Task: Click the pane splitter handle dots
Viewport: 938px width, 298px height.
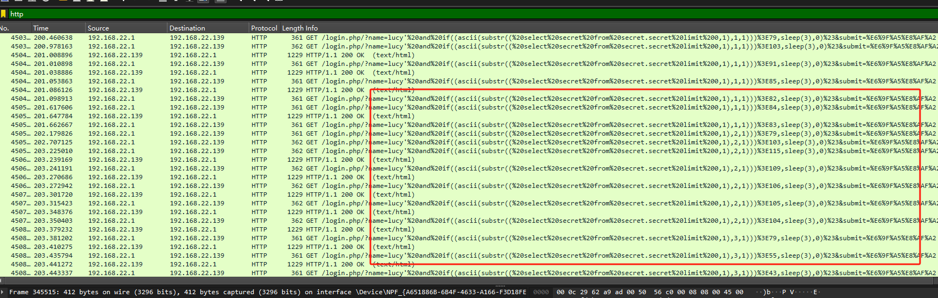Action: pyautogui.click(x=500, y=285)
